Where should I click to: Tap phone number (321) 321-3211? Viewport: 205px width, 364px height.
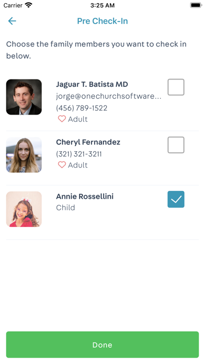point(79,154)
